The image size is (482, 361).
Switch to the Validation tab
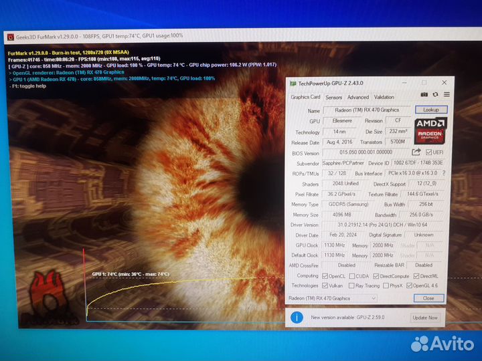click(384, 97)
